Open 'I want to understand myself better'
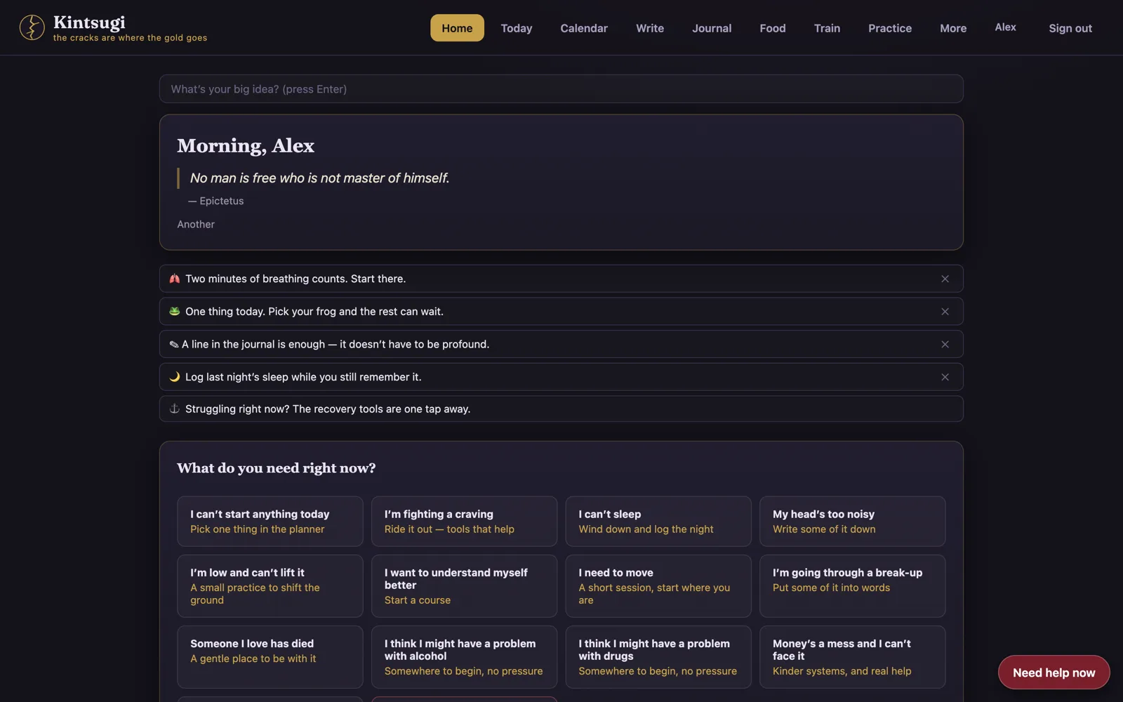The image size is (1123, 702). [464, 586]
